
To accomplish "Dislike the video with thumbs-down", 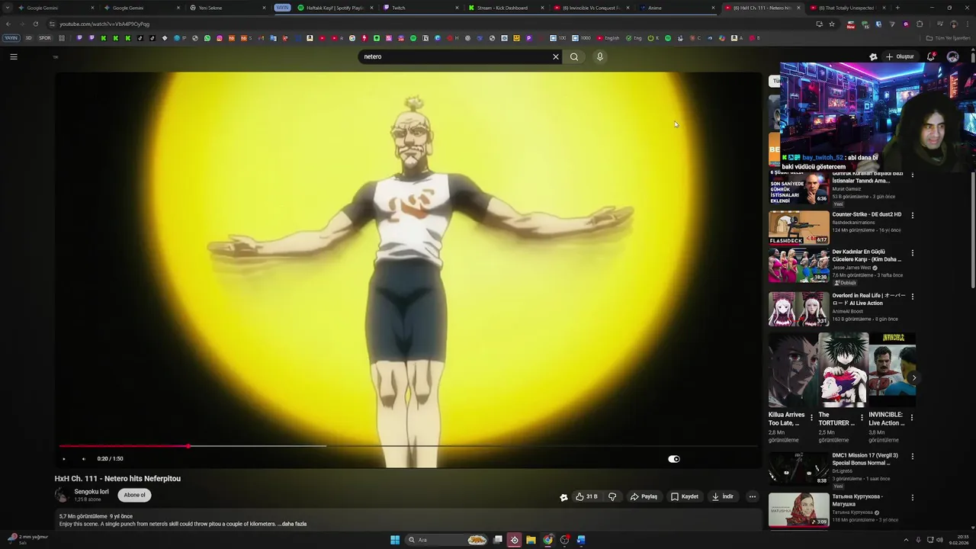I will coord(612,496).
